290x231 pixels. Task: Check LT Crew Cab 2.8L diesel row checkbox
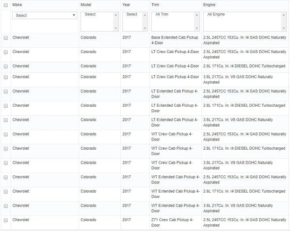click(x=6, y=66)
